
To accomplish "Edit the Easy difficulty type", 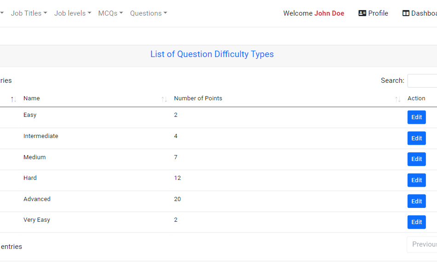I will point(416,117).
